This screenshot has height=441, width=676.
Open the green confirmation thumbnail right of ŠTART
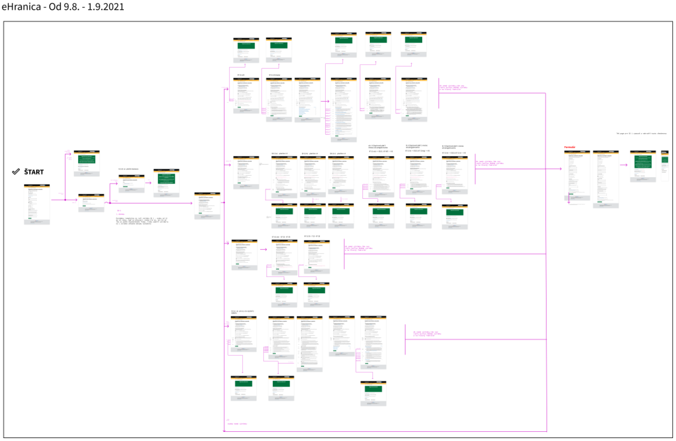pos(87,163)
